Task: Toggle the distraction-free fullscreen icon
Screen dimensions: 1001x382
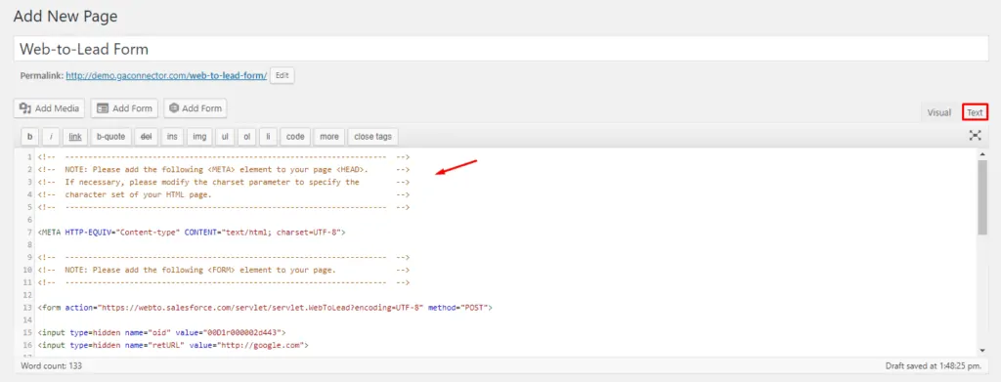Action: coord(975,135)
